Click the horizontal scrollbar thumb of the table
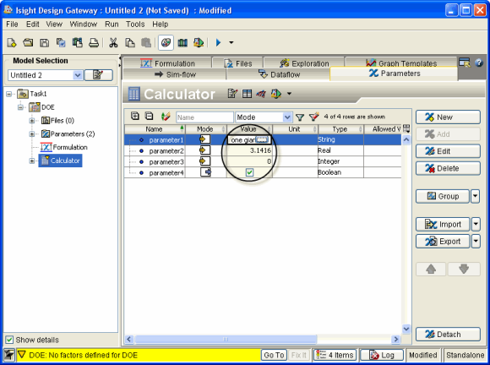Viewport: 490px width, 365px height. click(226, 339)
